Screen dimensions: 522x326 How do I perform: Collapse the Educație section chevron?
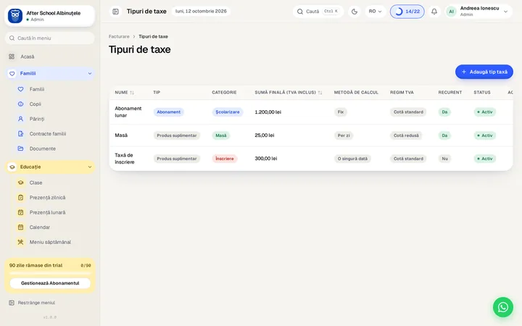point(90,167)
